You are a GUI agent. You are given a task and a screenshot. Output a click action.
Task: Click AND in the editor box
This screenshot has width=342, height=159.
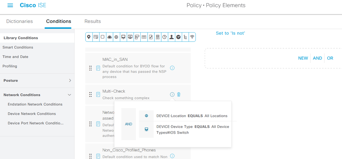pos(318,58)
